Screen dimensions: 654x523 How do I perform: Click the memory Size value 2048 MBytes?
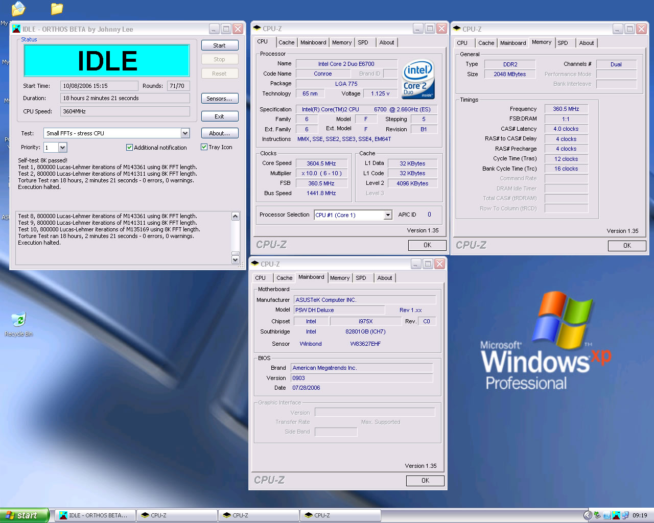tap(510, 74)
